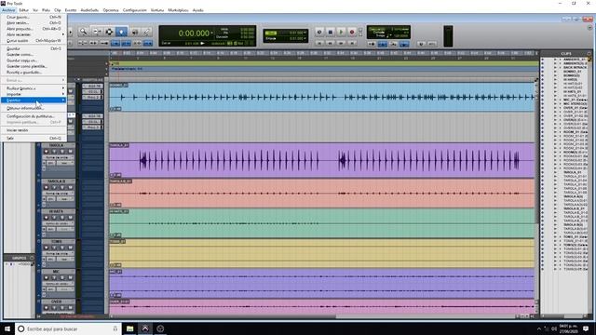Click the Windows taskbar search box

(x=68, y=328)
